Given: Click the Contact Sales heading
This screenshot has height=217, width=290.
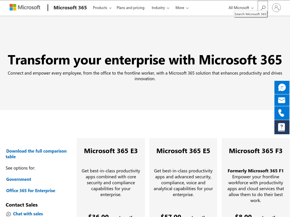Looking at the screenshot, I should 22,205.
